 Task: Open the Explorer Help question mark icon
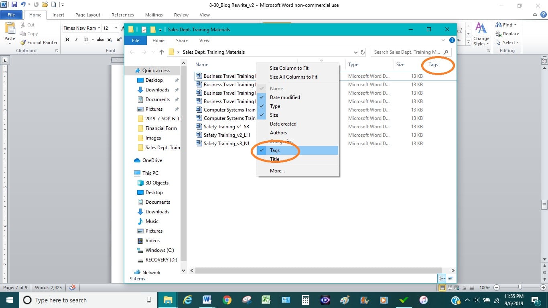(x=452, y=40)
